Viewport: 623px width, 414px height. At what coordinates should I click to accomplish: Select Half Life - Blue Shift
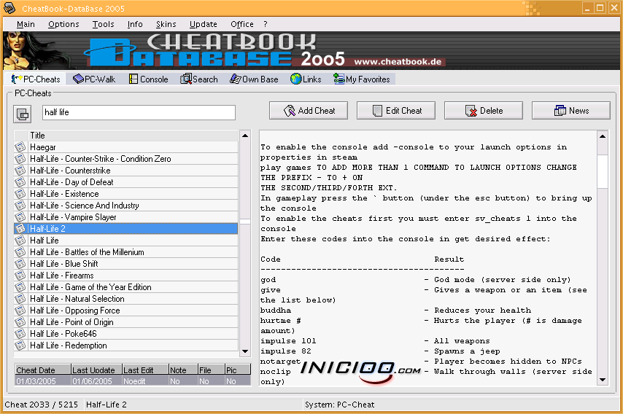133,264
